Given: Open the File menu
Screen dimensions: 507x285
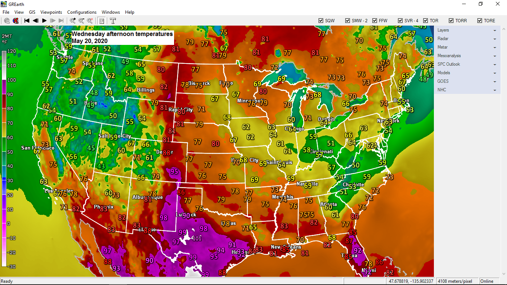Looking at the screenshot, I should point(6,12).
